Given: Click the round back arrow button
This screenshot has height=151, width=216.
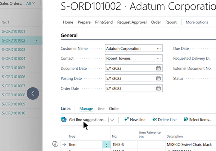Looking at the screenshot, I should click(x=33, y=93).
